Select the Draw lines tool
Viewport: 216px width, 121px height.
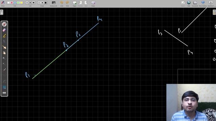[4, 75]
